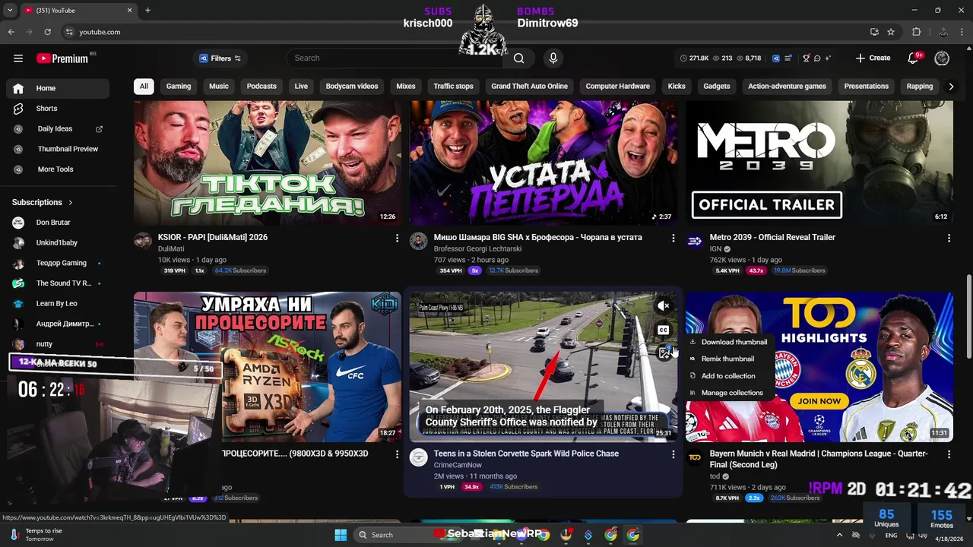Open the hamburger guide menu
Image resolution: width=973 pixels, height=547 pixels.
[18, 58]
